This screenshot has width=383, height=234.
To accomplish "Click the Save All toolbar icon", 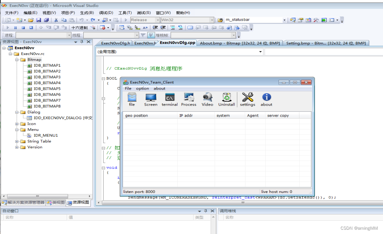I will [x=46, y=20].
